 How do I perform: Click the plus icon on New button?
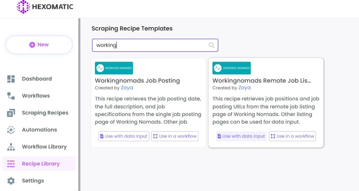(32, 45)
